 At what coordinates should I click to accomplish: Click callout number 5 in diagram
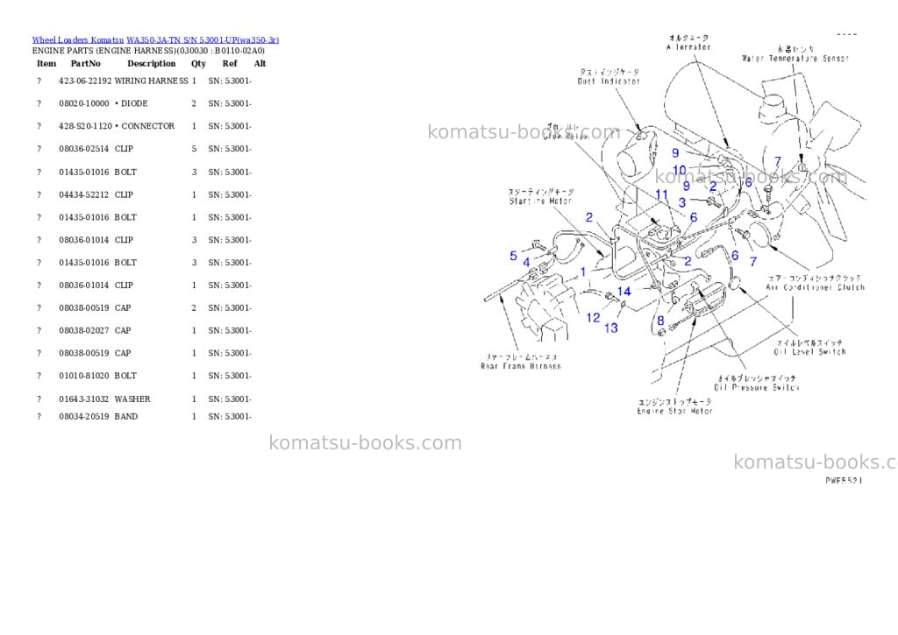[513, 256]
